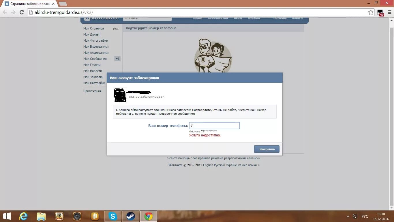This screenshot has width=394, height=222.
Task: Click the scrollbar down arrow
Action: 391,208
